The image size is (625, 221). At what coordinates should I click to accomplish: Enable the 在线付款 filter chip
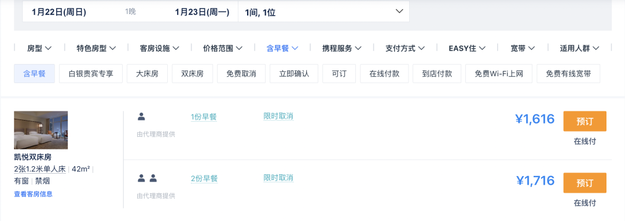[384, 73]
